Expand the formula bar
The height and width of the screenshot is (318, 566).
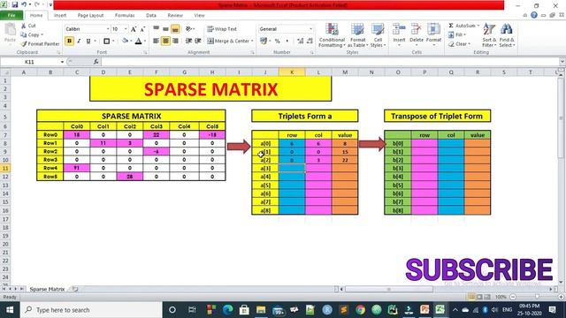click(562, 62)
